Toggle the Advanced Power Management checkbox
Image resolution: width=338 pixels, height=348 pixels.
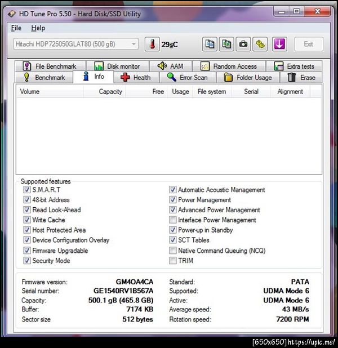[x=173, y=209]
